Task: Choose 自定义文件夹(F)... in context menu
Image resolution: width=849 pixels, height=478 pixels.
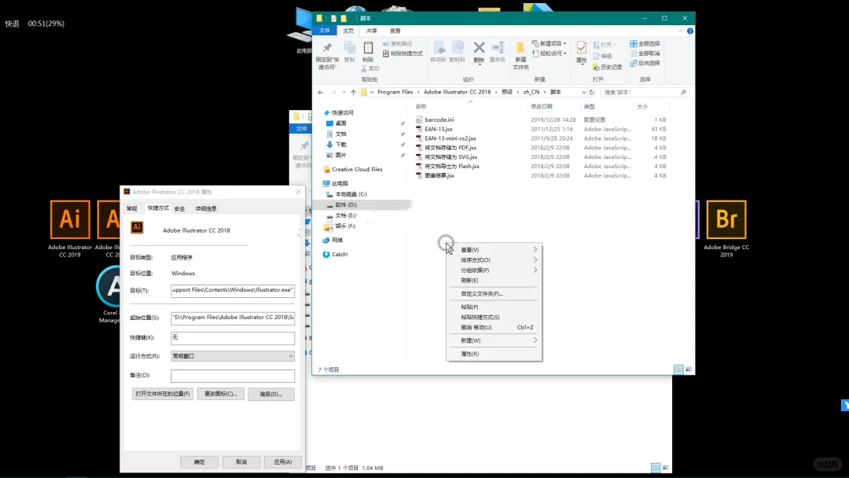Action: coord(494,293)
